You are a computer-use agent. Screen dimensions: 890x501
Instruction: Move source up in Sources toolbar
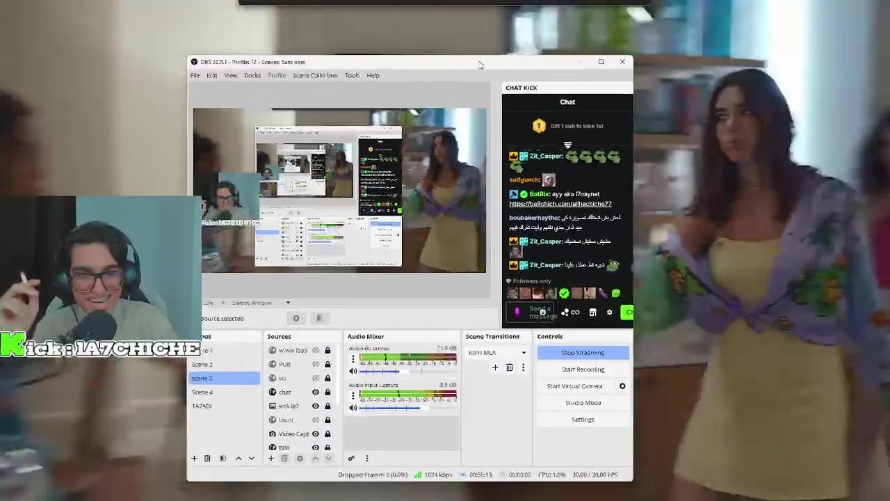coord(315,458)
